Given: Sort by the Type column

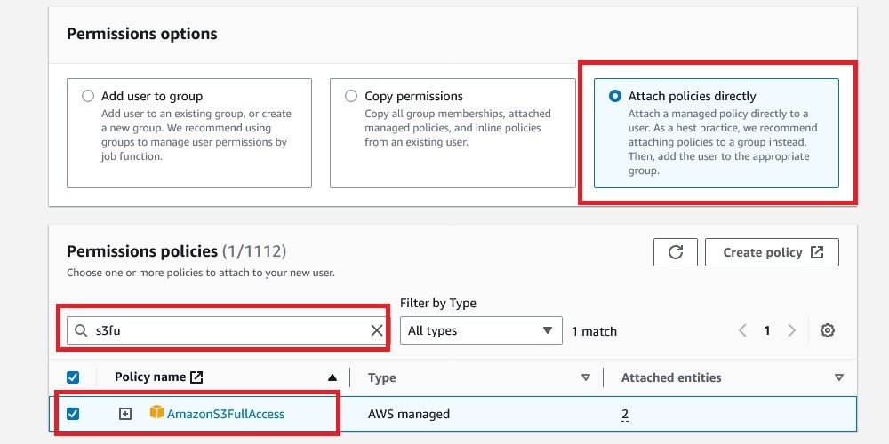Looking at the screenshot, I should tap(585, 377).
